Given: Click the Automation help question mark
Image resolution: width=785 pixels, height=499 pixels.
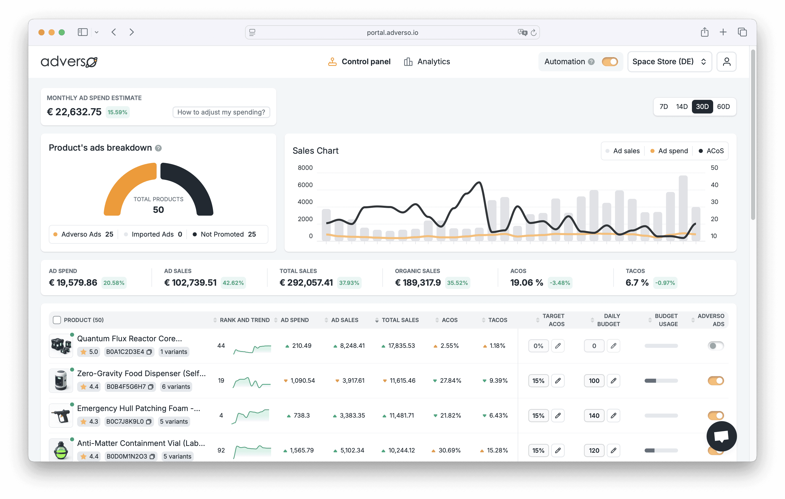Looking at the screenshot, I should (x=591, y=62).
